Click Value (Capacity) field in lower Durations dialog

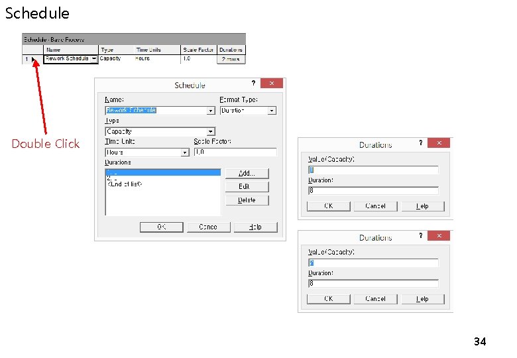point(373,263)
